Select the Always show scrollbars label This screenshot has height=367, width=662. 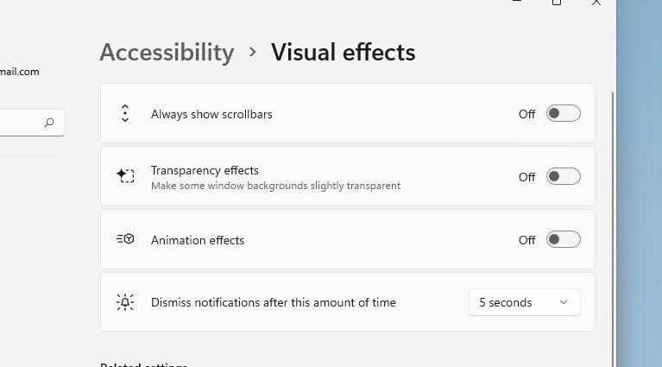tap(211, 114)
